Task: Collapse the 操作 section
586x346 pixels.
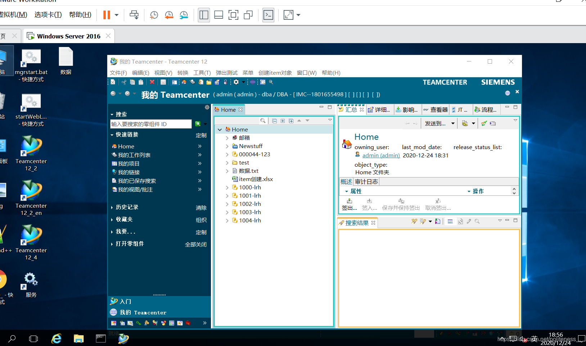Action: pyautogui.click(x=469, y=192)
